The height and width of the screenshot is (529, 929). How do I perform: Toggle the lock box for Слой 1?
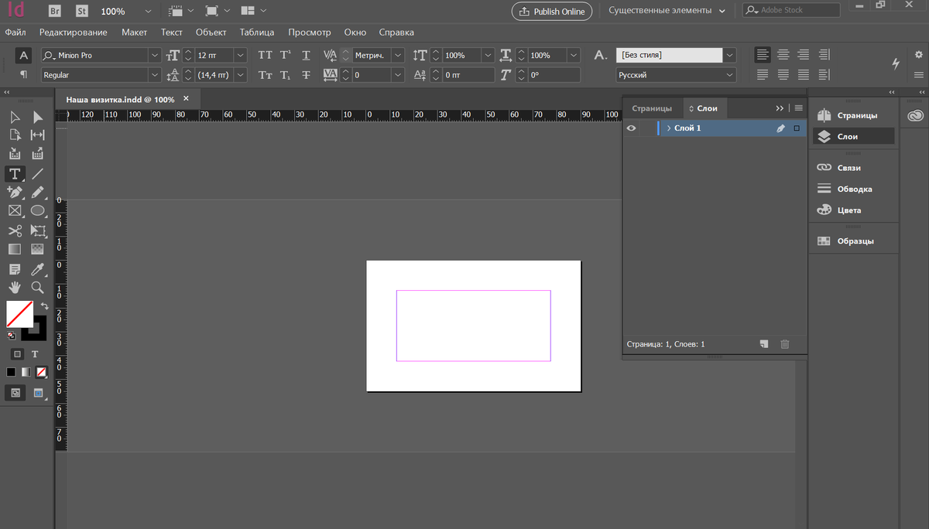click(x=647, y=128)
